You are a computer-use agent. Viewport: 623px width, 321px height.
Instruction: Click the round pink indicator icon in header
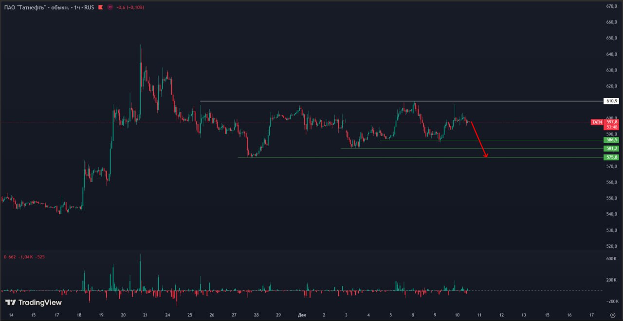(x=110, y=7)
